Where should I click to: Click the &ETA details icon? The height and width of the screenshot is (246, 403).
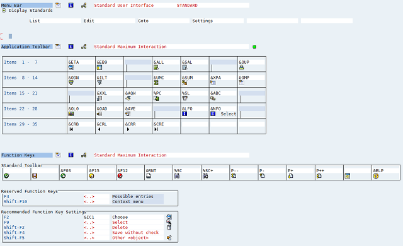(x=71, y=67)
